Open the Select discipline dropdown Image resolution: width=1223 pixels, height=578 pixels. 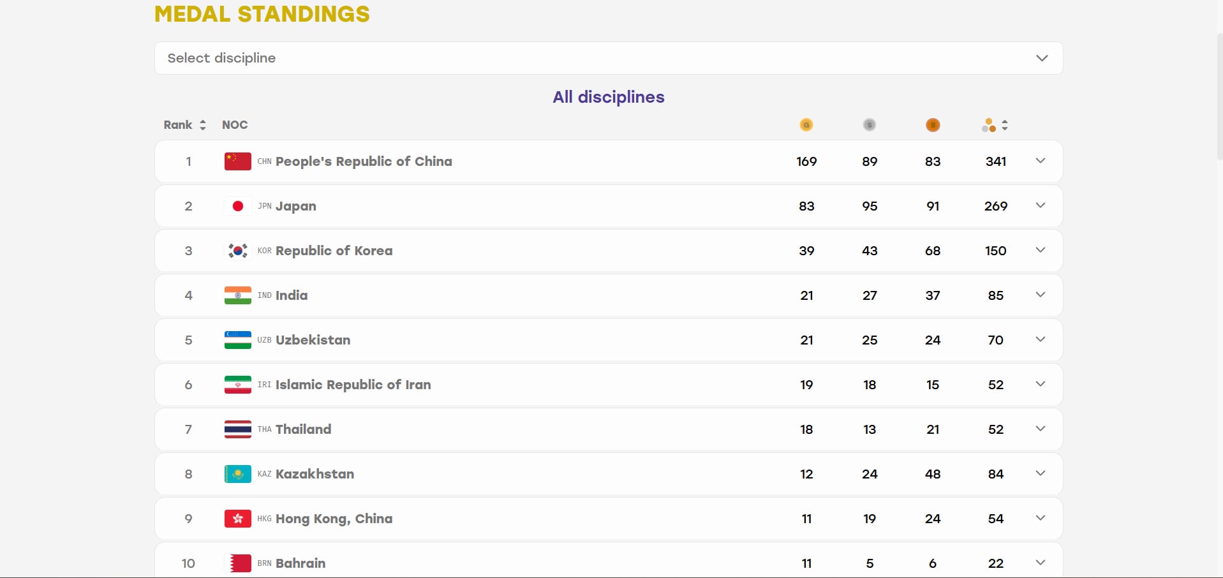coord(609,58)
